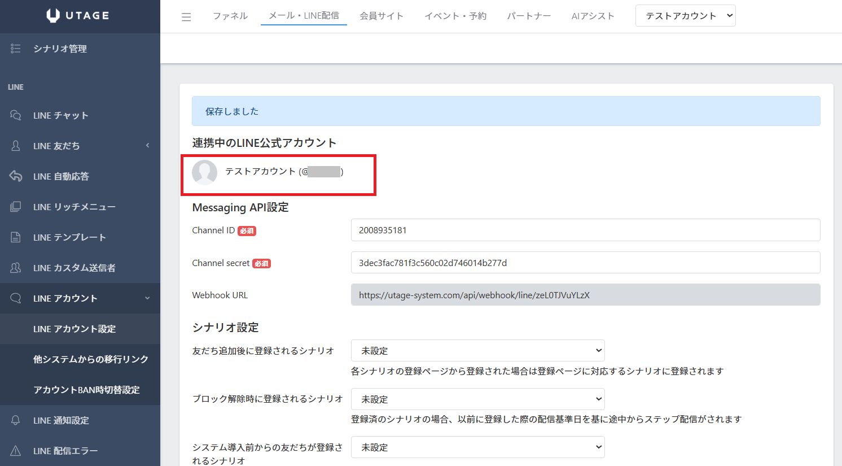Click the シナリオ管理 list icon

pyautogui.click(x=16, y=49)
